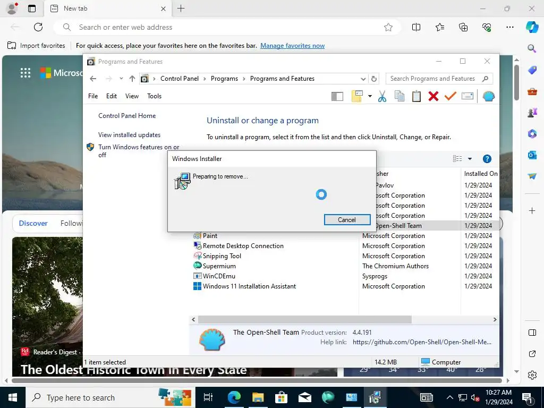This screenshot has height=408, width=544.
Task: Go up one level with the up arrow
Action: pyautogui.click(x=132, y=79)
